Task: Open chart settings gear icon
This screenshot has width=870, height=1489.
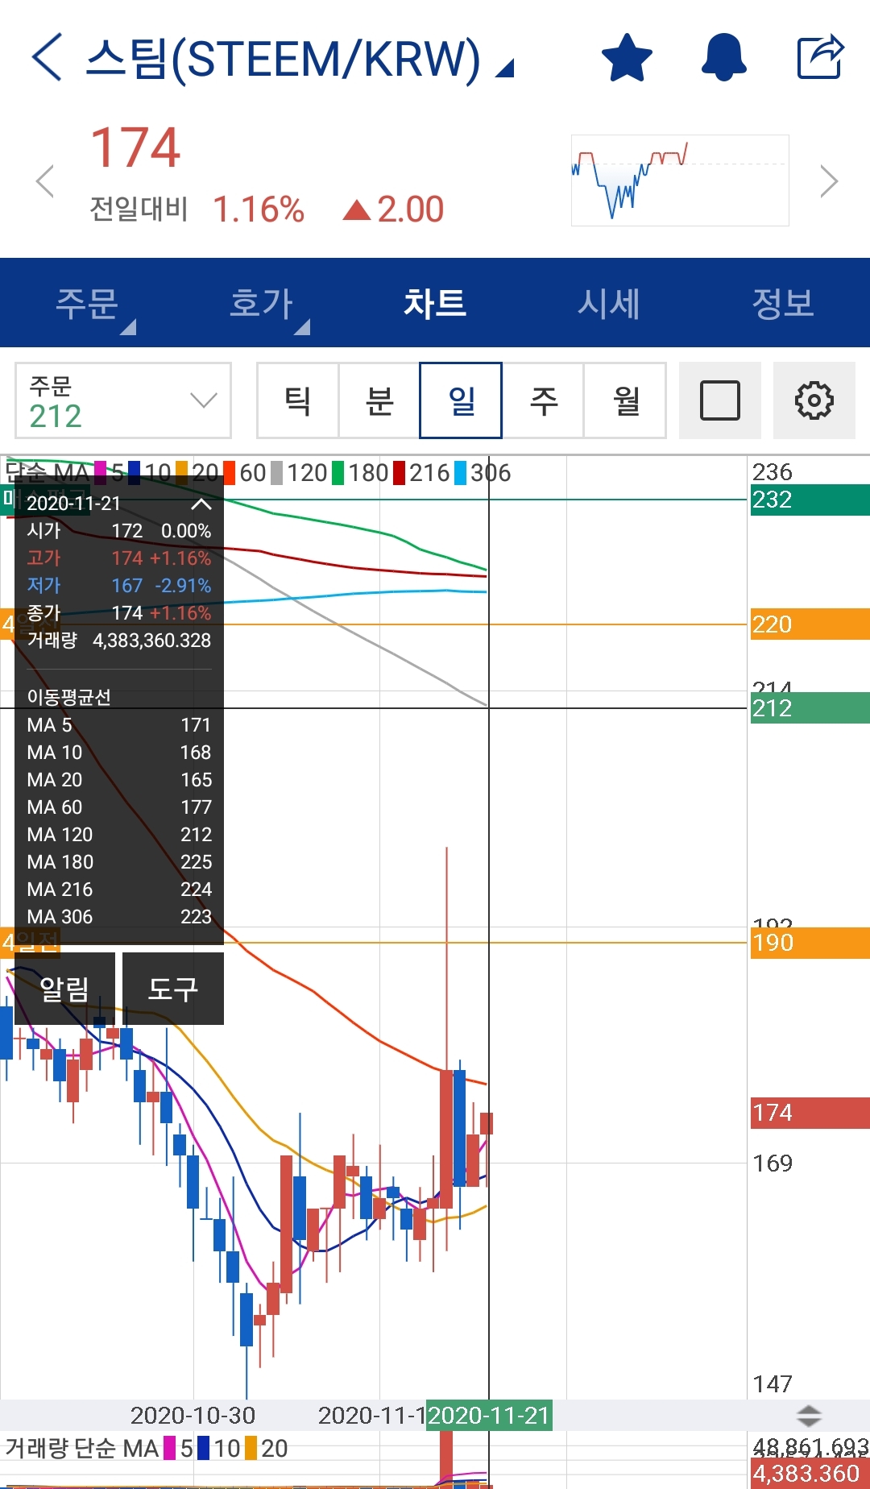Action: (x=814, y=400)
